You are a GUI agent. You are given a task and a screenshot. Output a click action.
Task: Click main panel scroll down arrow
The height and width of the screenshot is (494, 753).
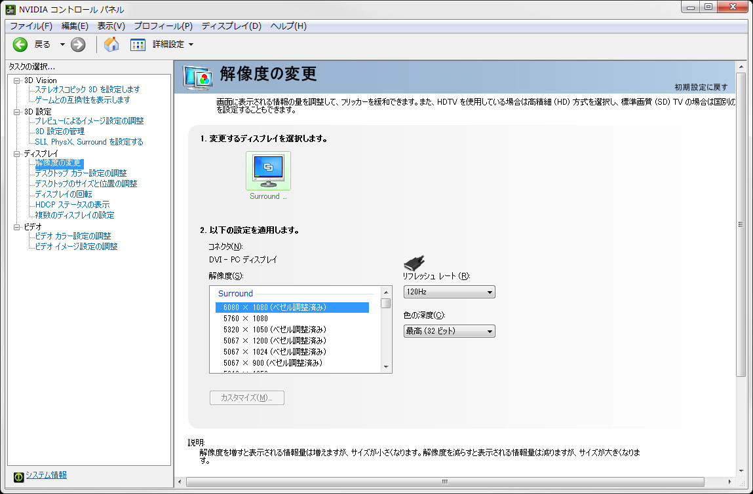(741, 471)
